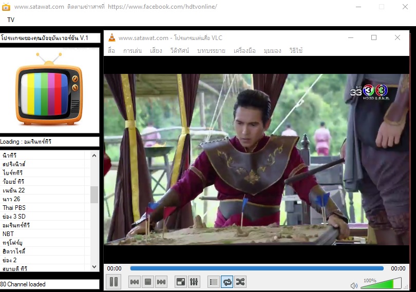This screenshot has height=292, width=416.
Task: Open the เครื่องมือ (Tools) menu
Action: (244, 50)
